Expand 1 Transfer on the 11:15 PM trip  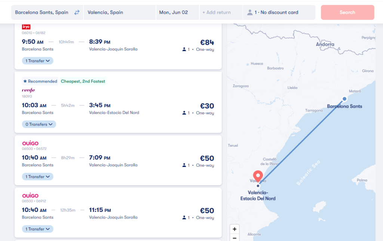[x=37, y=229]
